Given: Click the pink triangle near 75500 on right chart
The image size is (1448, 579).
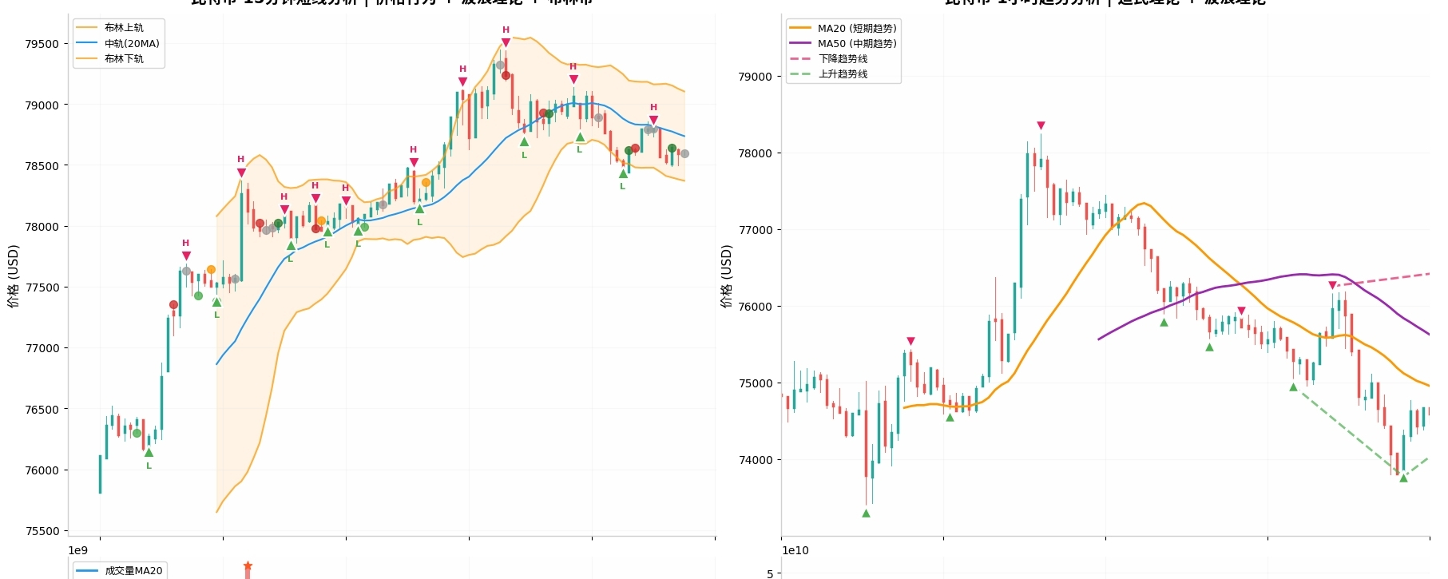Looking at the screenshot, I should 910,341.
